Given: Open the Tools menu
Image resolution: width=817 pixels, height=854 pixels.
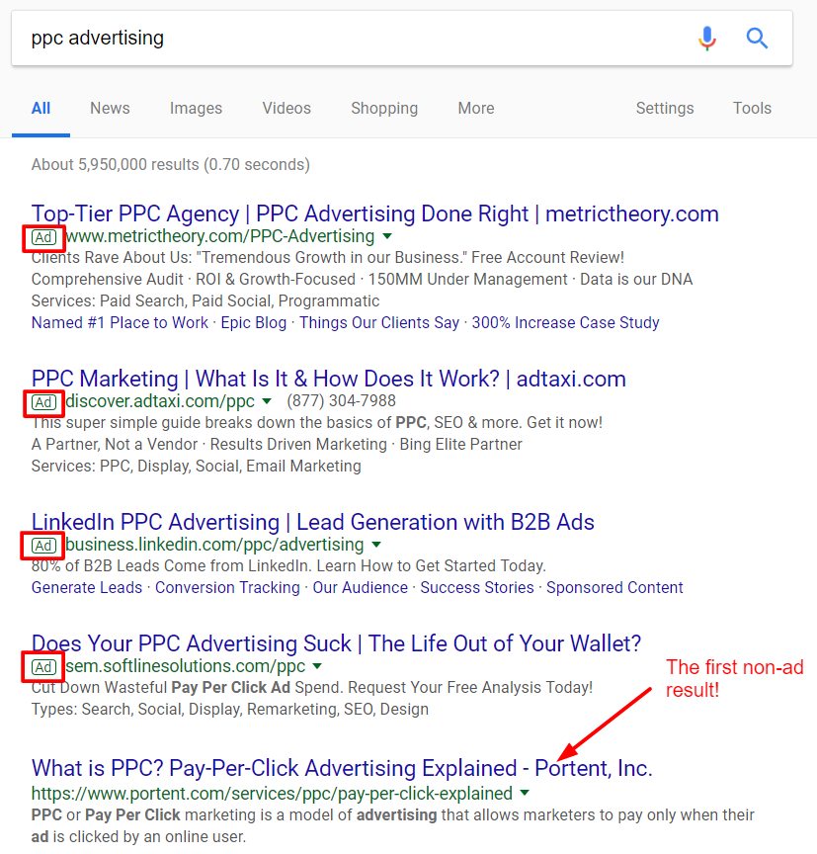Looking at the screenshot, I should (x=752, y=108).
